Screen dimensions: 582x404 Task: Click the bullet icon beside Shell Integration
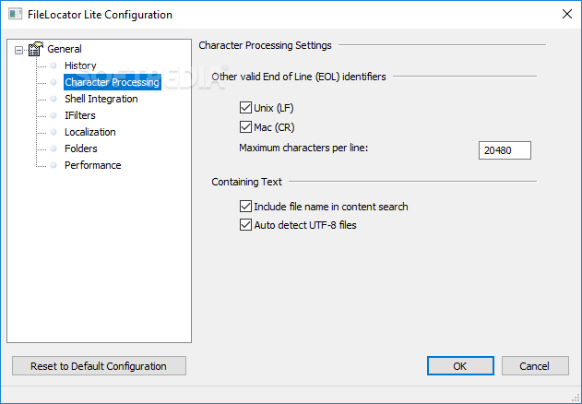click(x=53, y=99)
